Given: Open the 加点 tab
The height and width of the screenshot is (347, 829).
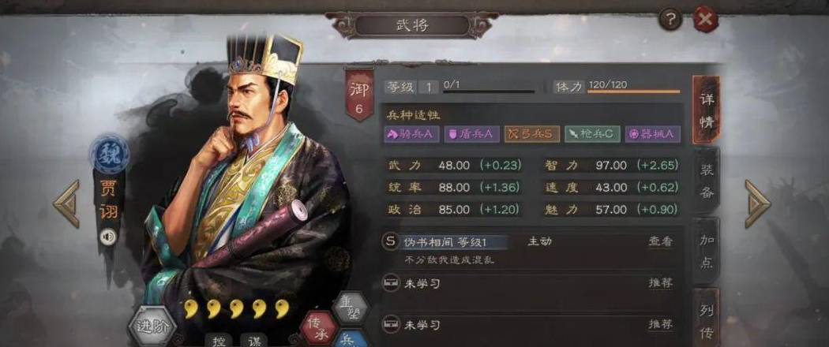Looking at the screenshot, I should 707,250.
